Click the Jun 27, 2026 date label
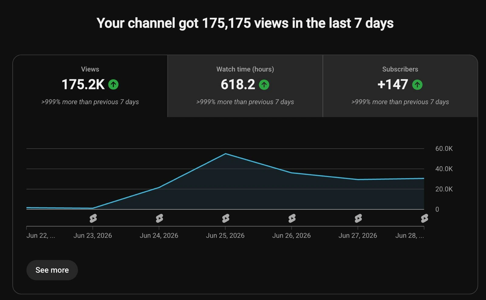 (x=358, y=236)
